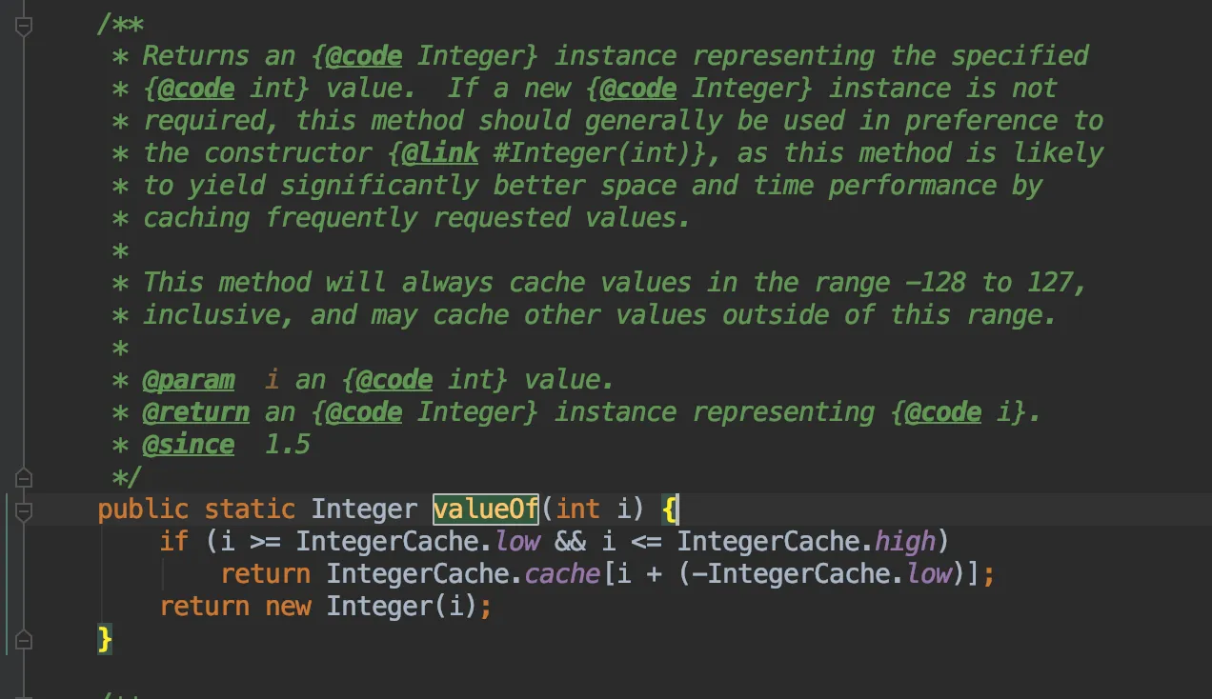Click the yellow closing brace of the method
The width and height of the screenshot is (1212, 699).
[x=105, y=638]
